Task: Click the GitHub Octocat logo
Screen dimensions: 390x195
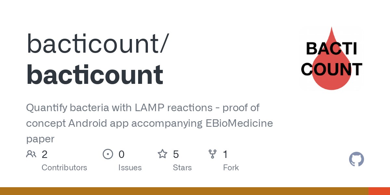Action: [357, 160]
